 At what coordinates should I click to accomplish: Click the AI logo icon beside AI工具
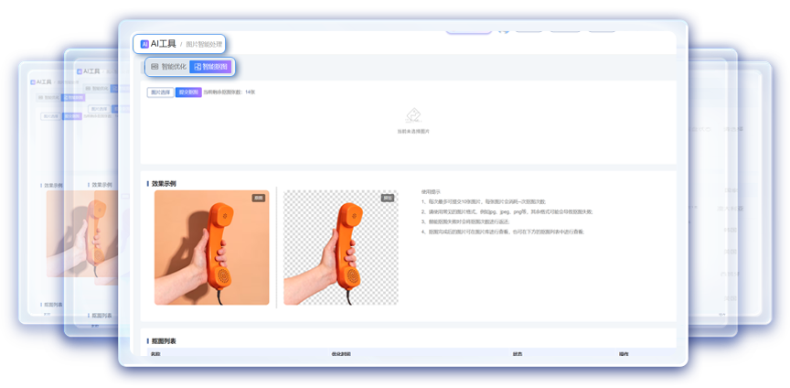point(144,44)
